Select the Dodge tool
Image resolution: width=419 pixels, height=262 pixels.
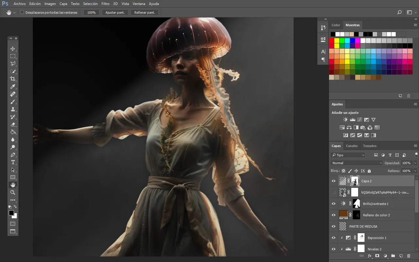tap(13, 147)
